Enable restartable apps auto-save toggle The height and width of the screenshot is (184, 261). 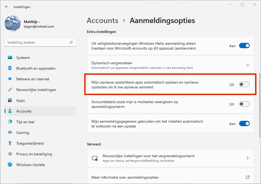point(244,85)
